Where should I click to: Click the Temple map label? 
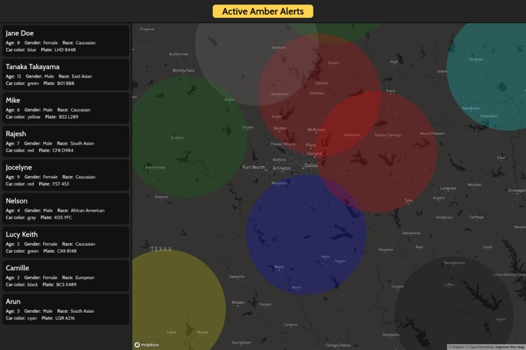click(x=265, y=304)
